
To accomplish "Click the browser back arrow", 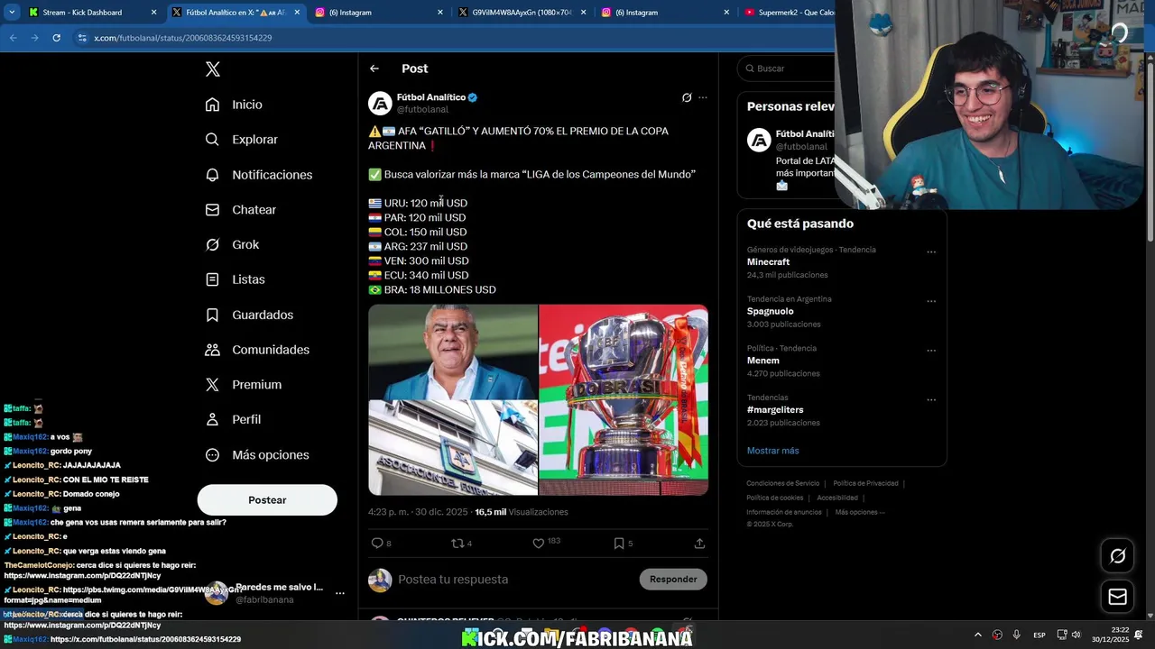I will click(14, 38).
